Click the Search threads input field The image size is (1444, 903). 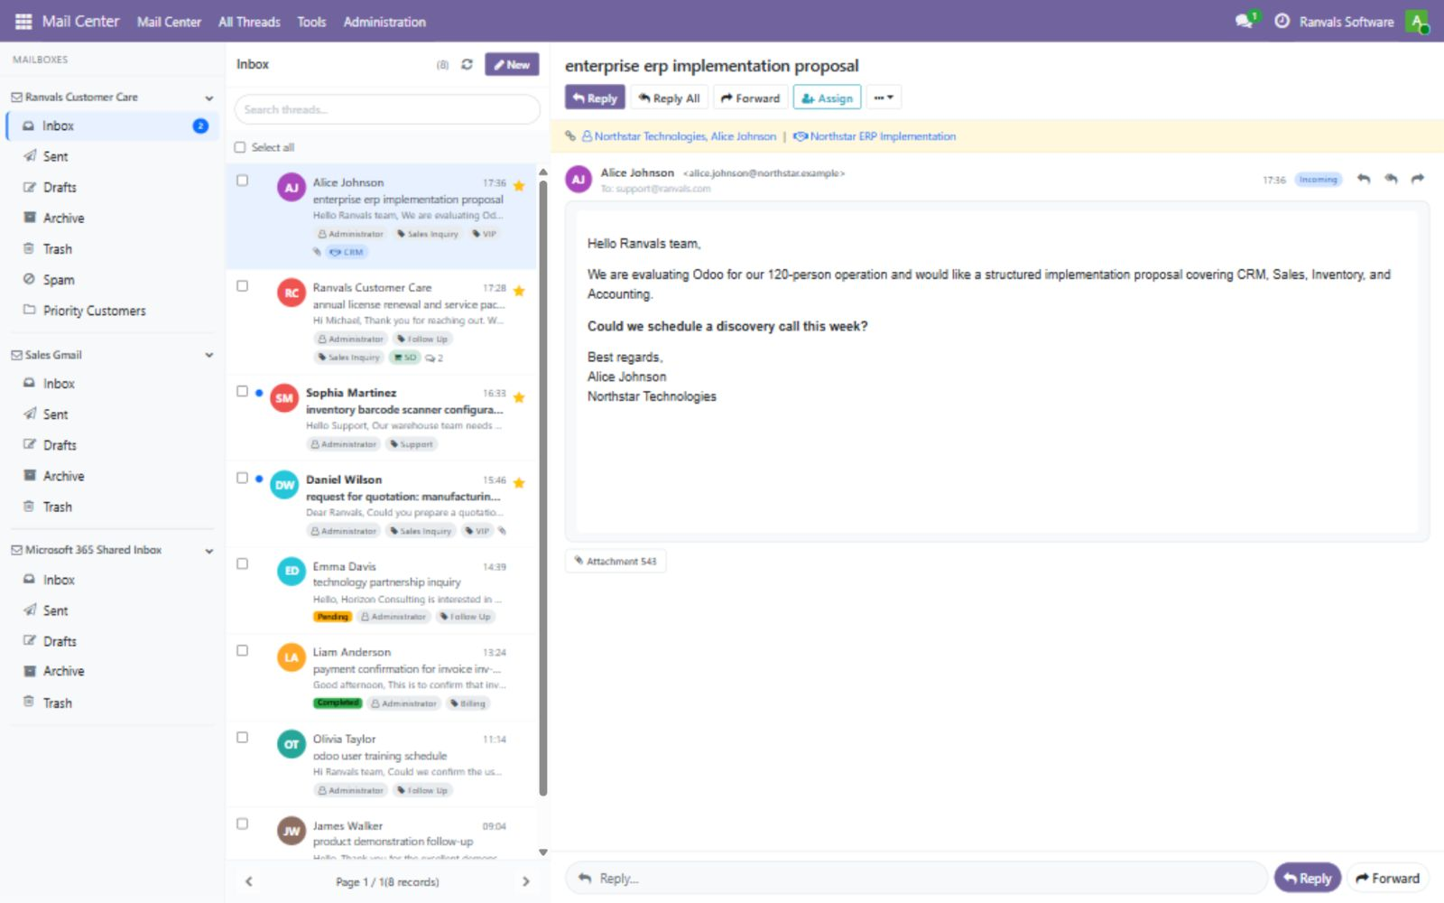click(387, 109)
